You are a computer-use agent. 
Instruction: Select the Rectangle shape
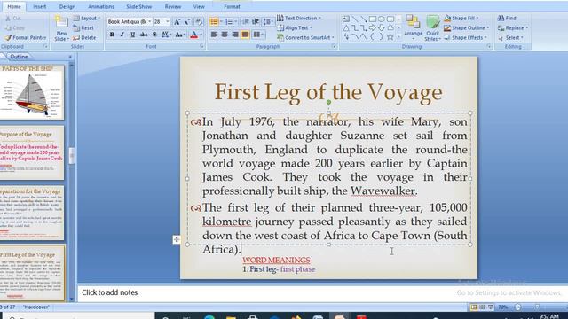373,19
